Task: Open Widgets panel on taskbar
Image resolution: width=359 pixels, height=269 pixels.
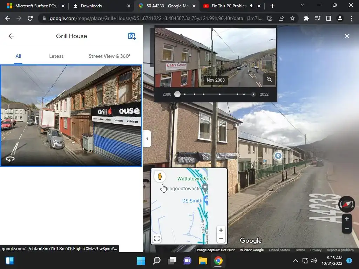Action: point(10,261)
